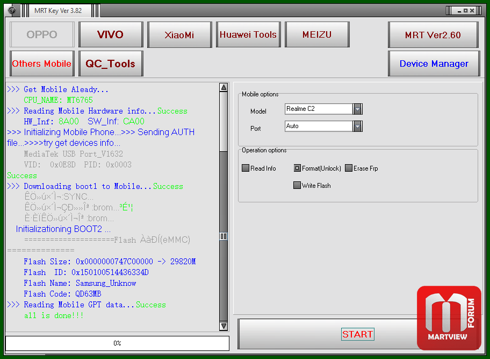Viewport: 490px width, 359px height.
Task: Click the log scrollbar up arrow
Action: [x=224, y=87]
